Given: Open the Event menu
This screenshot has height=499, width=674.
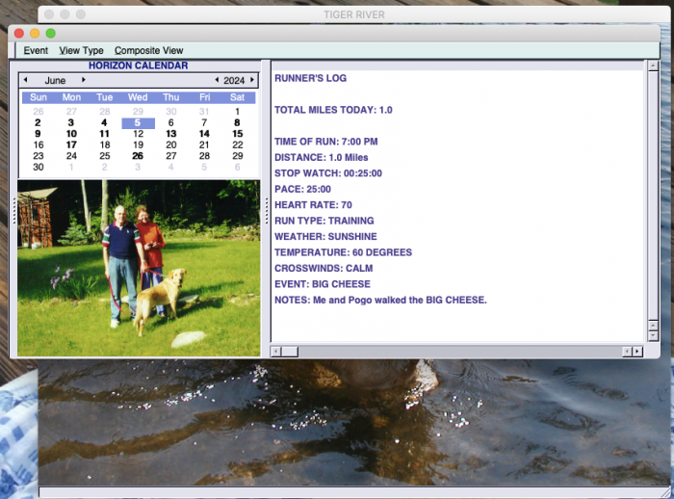Looking at the screenshot, I should [x=36, y=50].
